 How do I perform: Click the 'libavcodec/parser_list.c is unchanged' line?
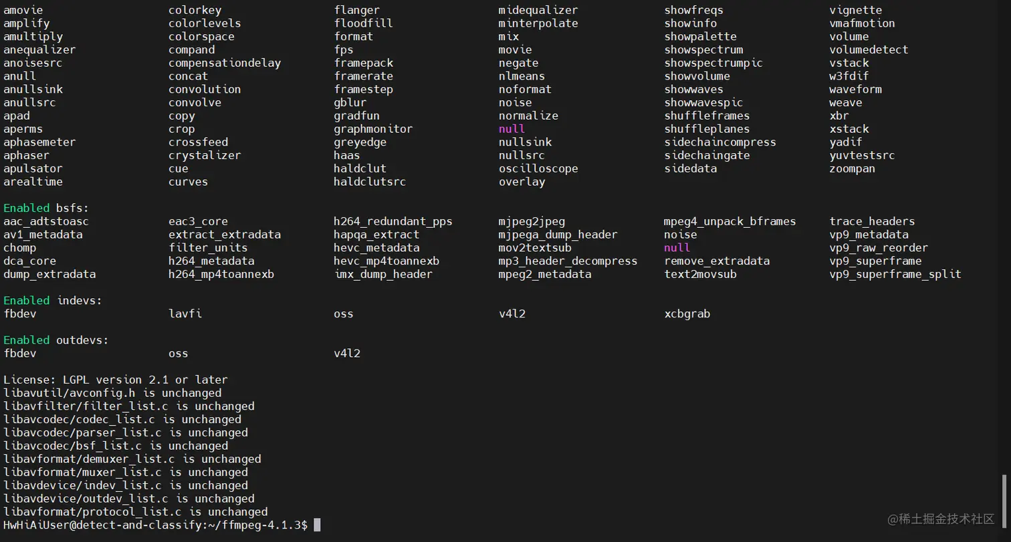point(126,432)
